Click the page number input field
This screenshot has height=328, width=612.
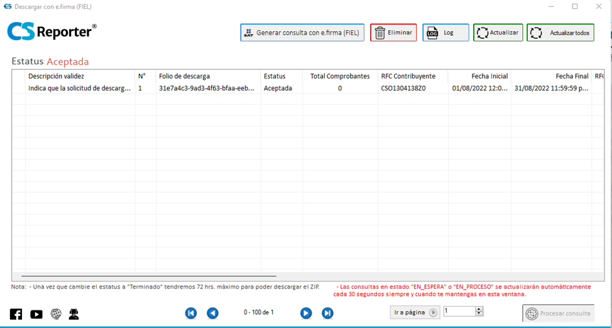click(460, 311)
